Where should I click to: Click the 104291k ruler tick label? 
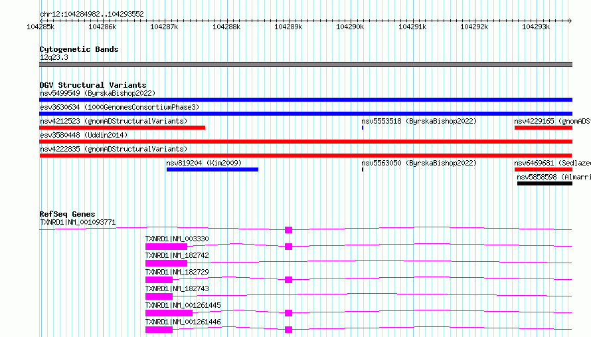click(413, 27)
